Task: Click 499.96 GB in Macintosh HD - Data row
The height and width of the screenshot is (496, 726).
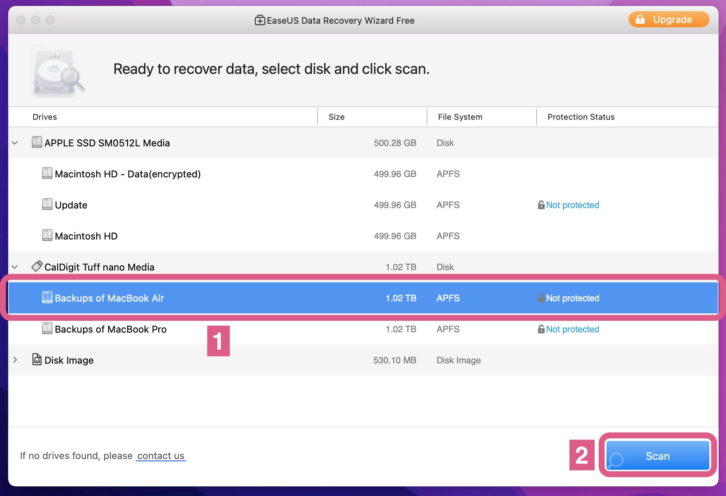Action: pos(395,174)
